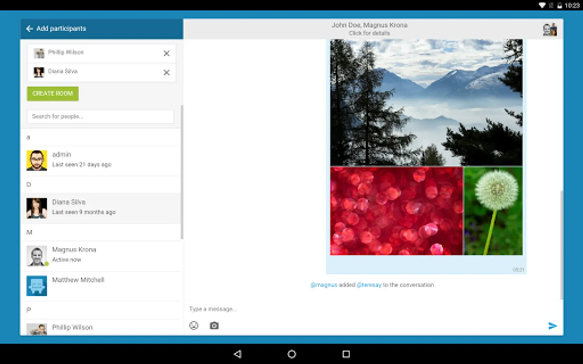Go back from Add participants
Screen dimensions: 583x364
(x=30, y=29)
